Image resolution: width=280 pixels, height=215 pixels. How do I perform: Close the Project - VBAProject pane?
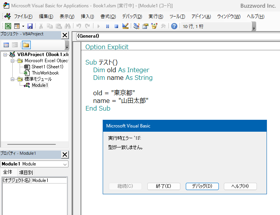click(65, 35)
